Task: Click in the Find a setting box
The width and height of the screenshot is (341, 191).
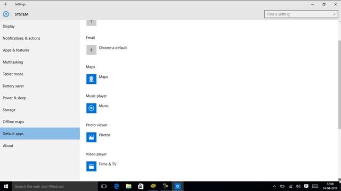Action: (301, 14)
